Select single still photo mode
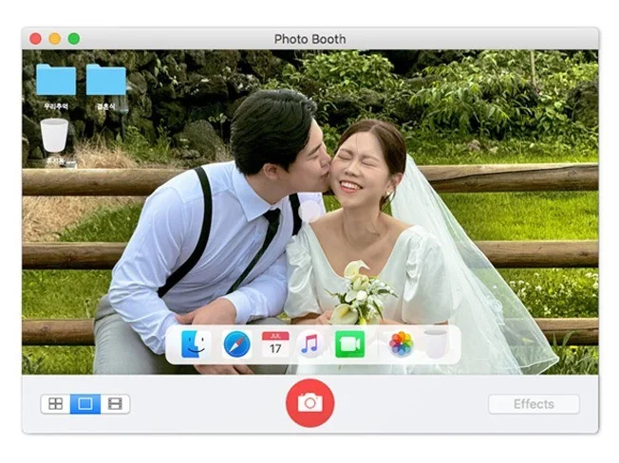The width and height of the screenshot is (619, 463). pos(85,404)
